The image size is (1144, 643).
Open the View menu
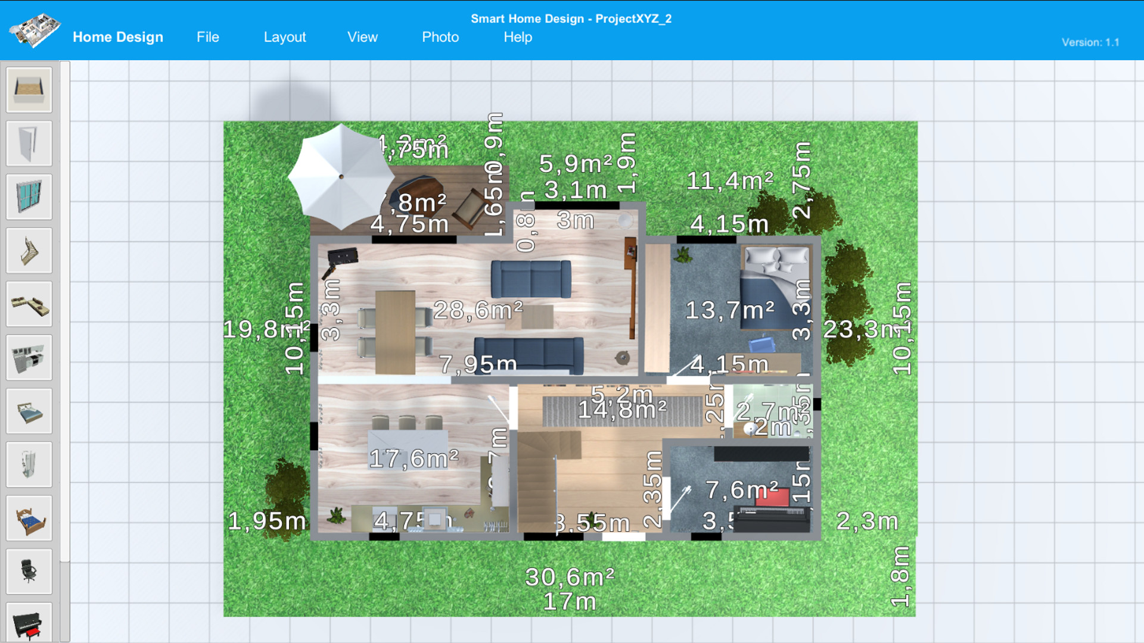tap(362, 37)
